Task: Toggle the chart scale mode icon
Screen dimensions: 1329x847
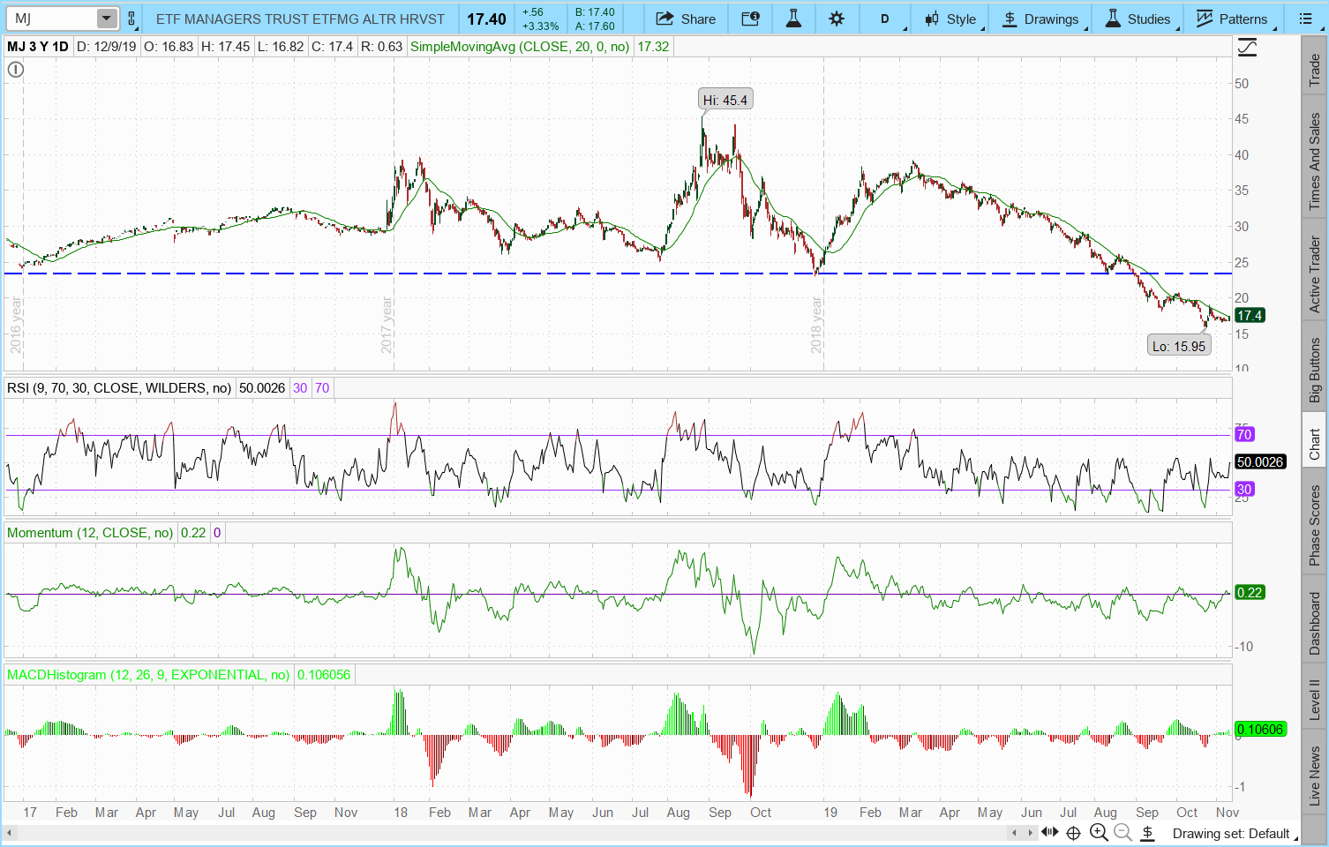Action: point(1247,49)
